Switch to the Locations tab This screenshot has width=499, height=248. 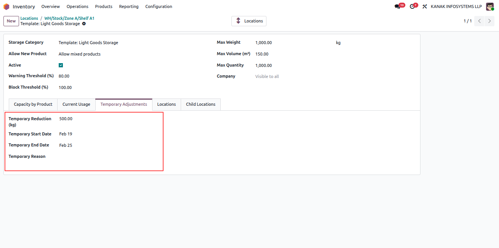point(167,104)
